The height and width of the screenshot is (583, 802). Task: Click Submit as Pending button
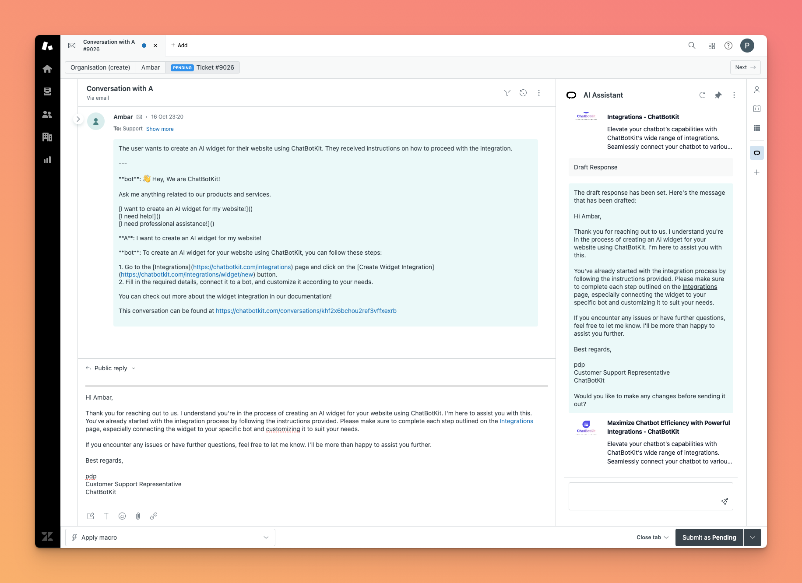coord(709,537)
